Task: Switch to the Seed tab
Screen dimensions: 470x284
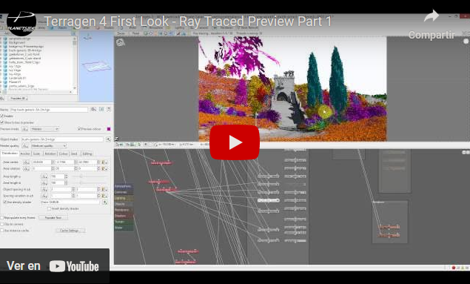Action: click(75, 153)
